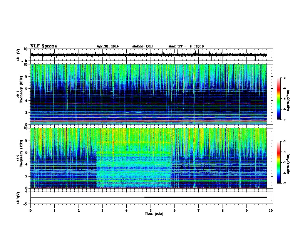
Task: Click the "-7" label below ch.2 colorbar
Action: [x=284, y=183]
